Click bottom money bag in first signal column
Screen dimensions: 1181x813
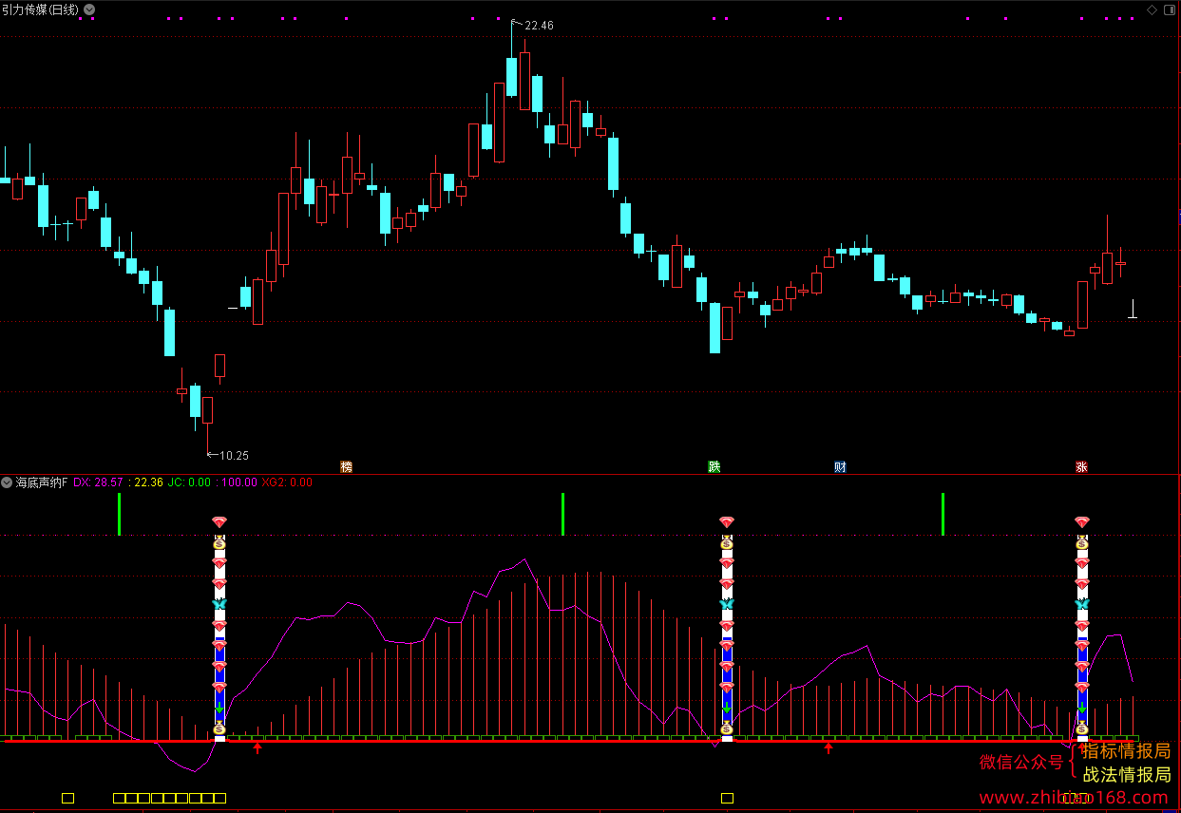(219, 728)
